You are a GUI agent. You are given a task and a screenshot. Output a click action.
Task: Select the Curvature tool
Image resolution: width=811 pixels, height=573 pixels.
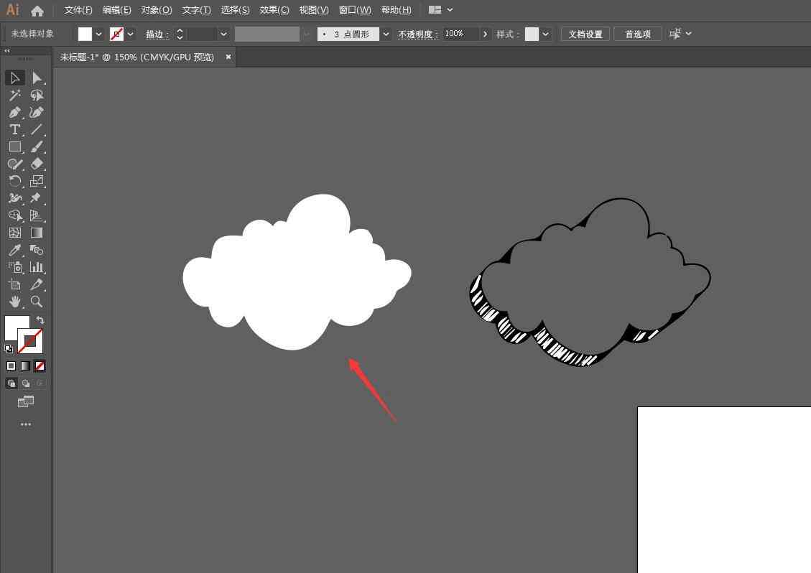click(37, 112)
